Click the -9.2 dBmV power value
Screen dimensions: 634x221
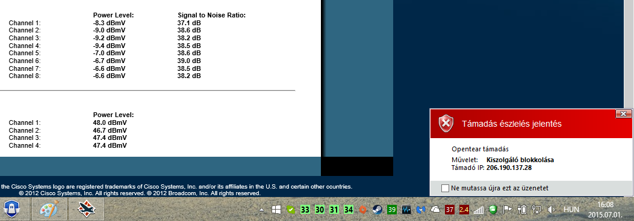tap(109, 38)
